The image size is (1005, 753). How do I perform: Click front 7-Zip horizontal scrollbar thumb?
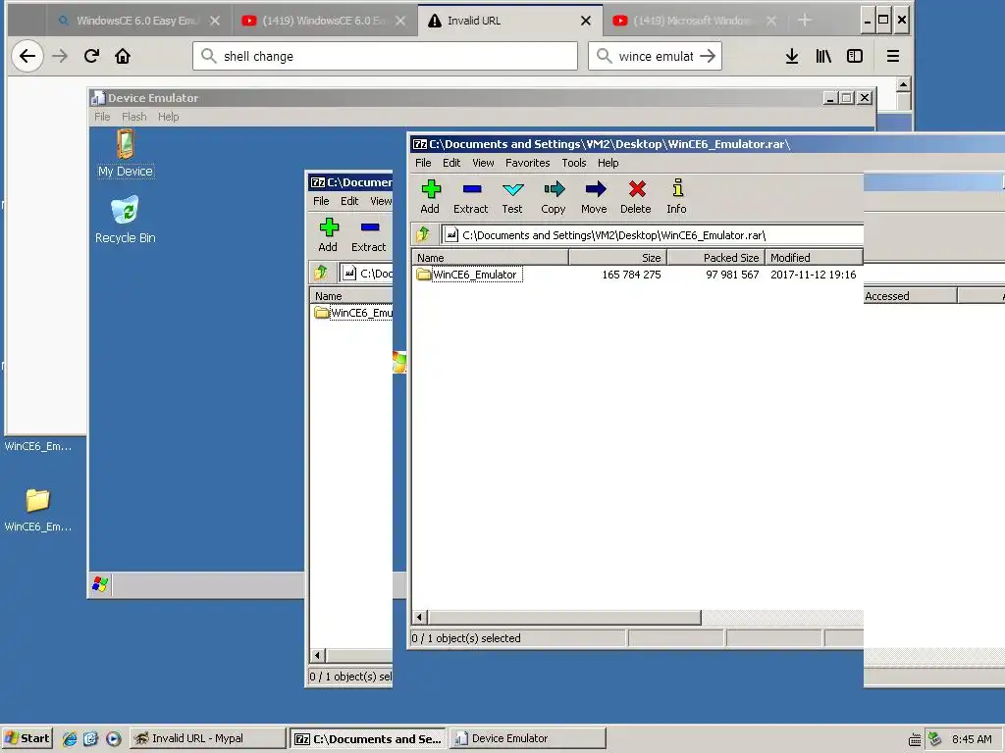coord(564,618)
